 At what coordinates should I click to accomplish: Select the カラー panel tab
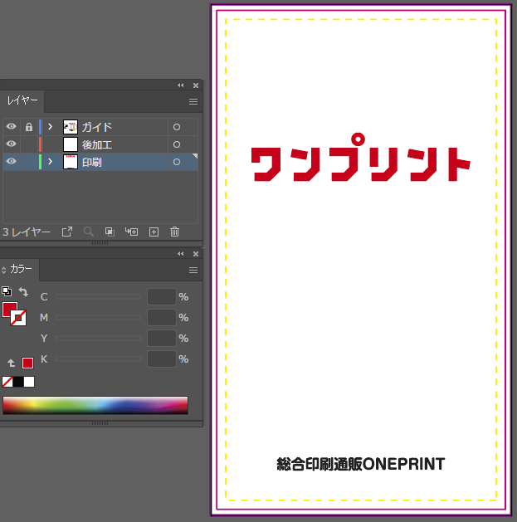point(21,270)
